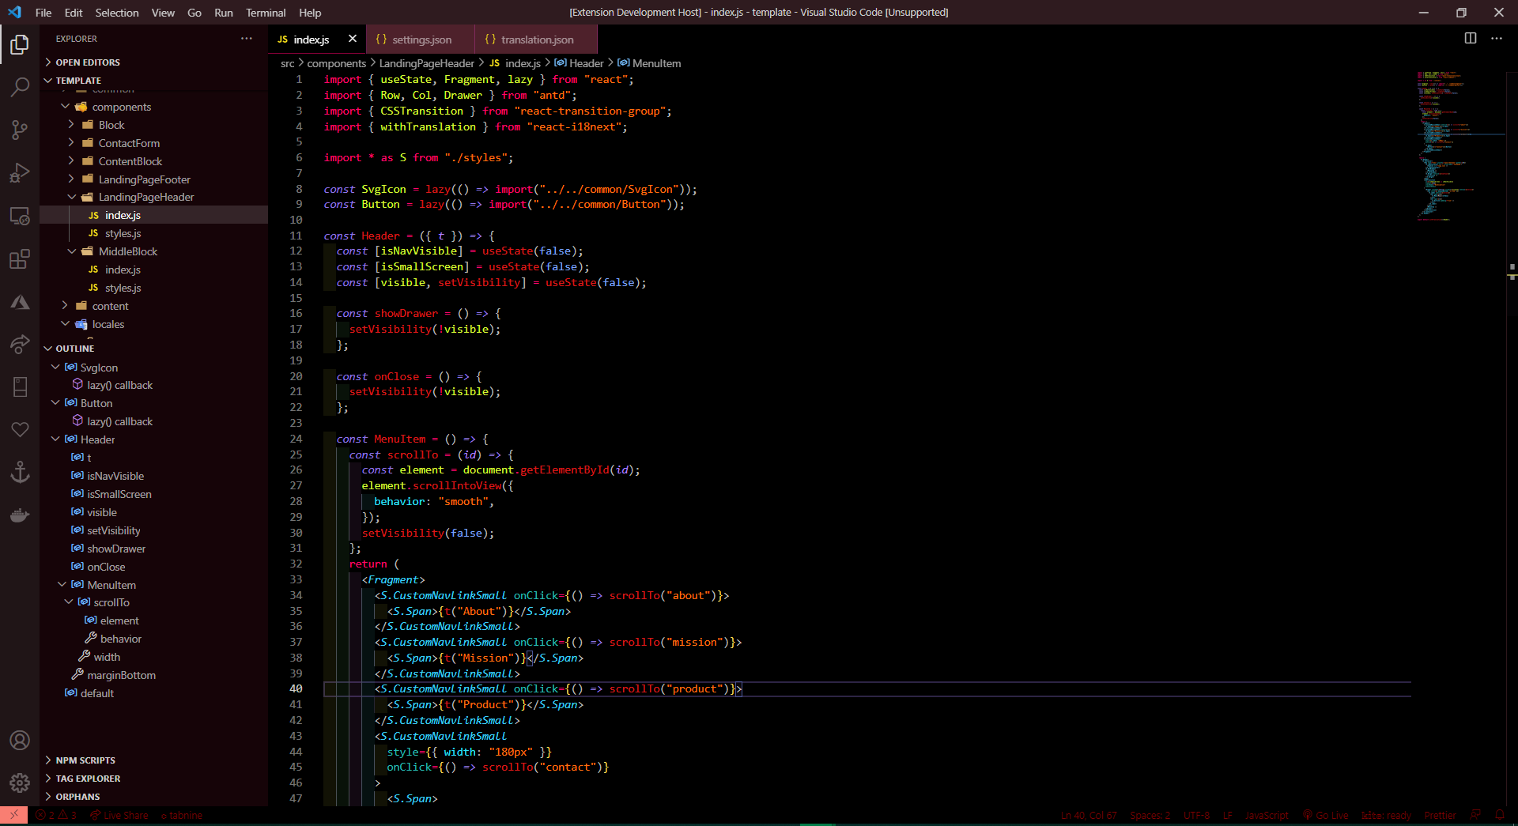Click the notifications bell in status bar
Viewport: 1518px width, 826px height.
pyautogui.click(x=1501, y=815)
